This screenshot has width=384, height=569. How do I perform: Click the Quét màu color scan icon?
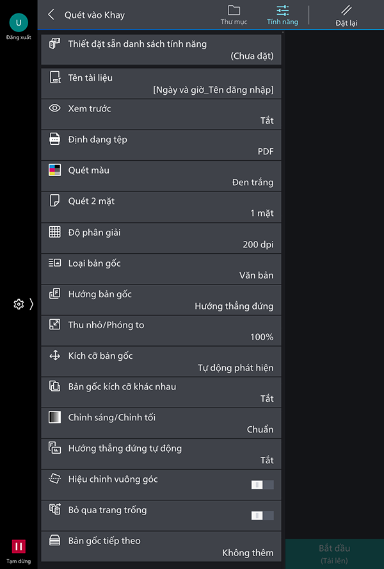click(55, 170)
